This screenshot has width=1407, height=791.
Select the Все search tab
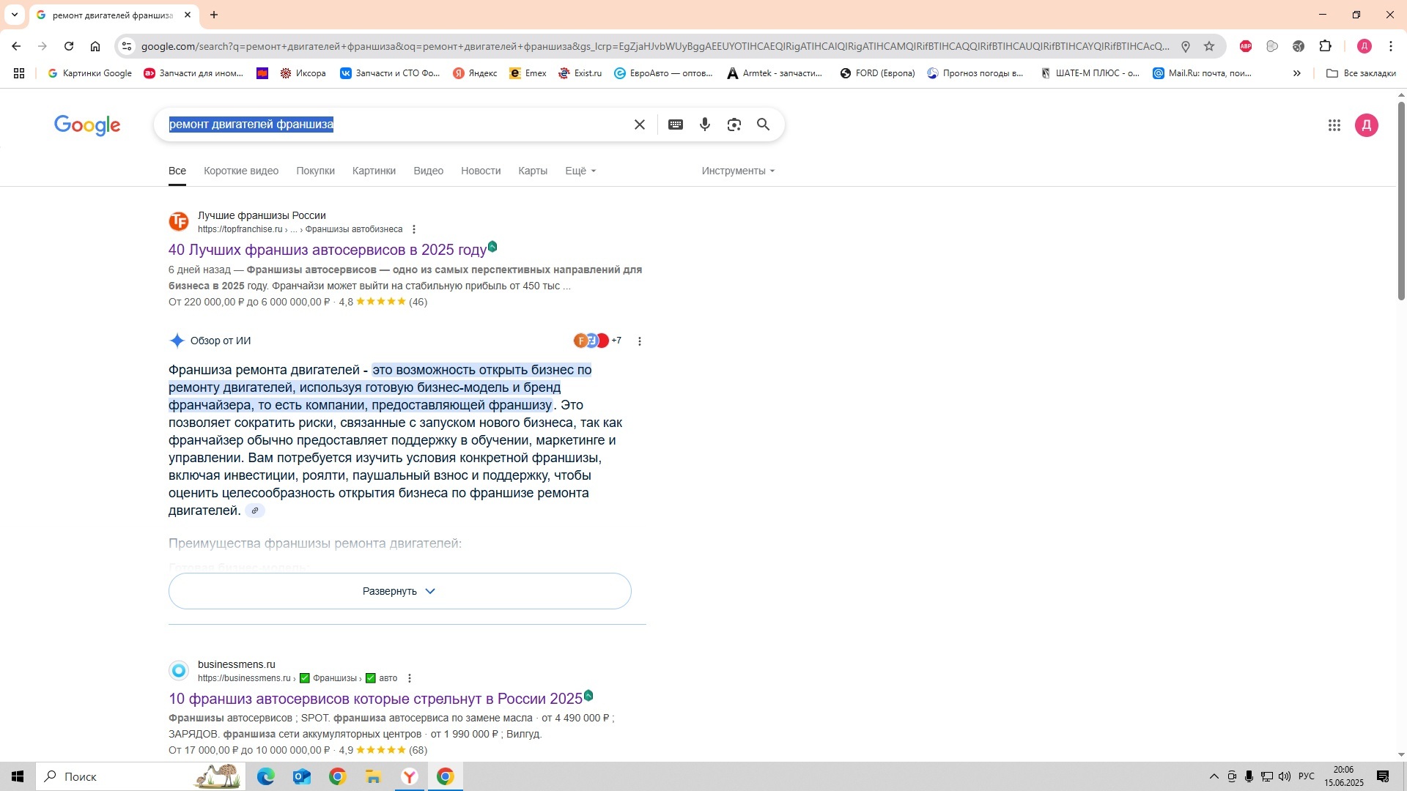pyautogui.click(x=177, y=171)
